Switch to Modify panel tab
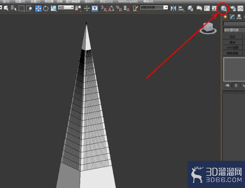 click(232, 17)
